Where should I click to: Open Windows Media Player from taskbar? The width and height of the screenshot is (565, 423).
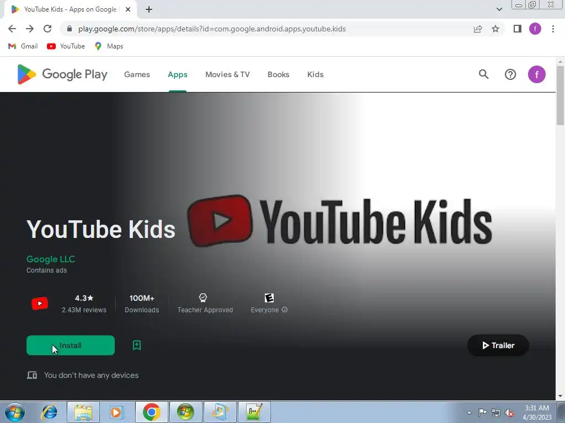[x=116, y=412]
